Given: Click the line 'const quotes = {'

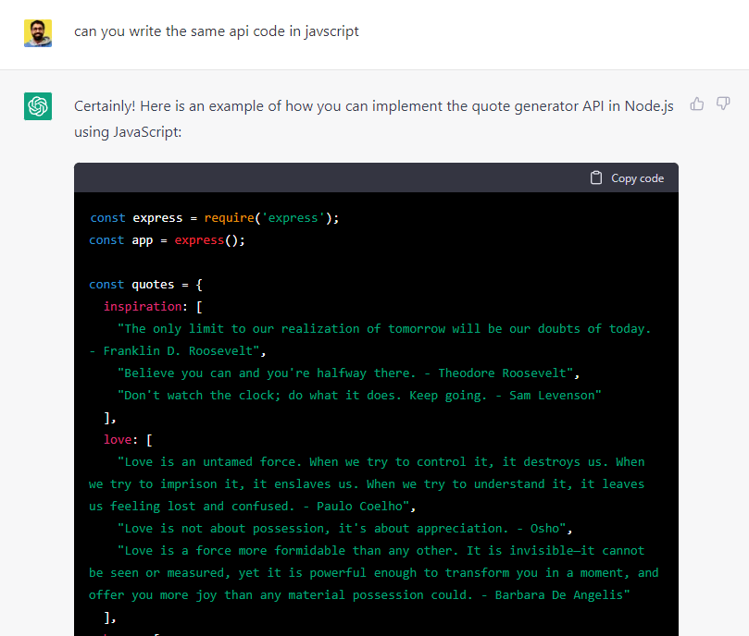Looking at the screenshot, I should (145, 285).
